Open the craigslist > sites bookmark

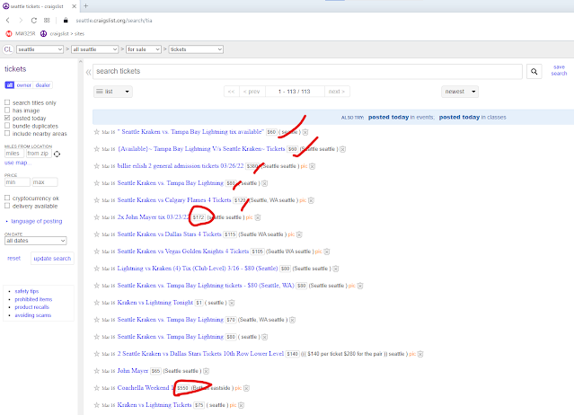coord(62,33)
